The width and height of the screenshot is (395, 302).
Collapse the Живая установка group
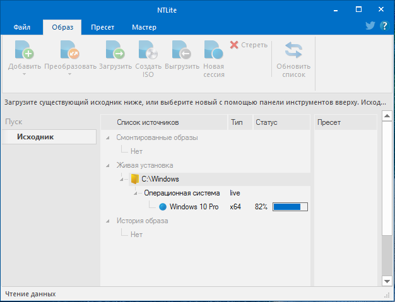(107, 166)
